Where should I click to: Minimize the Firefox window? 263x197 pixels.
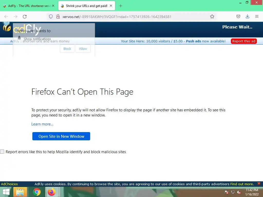240,3
